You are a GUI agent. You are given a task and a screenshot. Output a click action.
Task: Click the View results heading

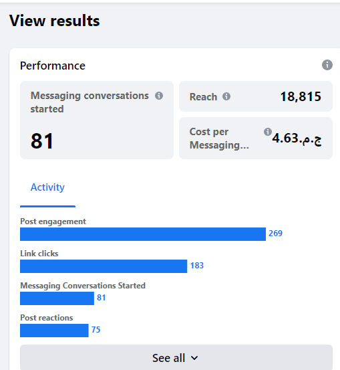coord(54,21)
